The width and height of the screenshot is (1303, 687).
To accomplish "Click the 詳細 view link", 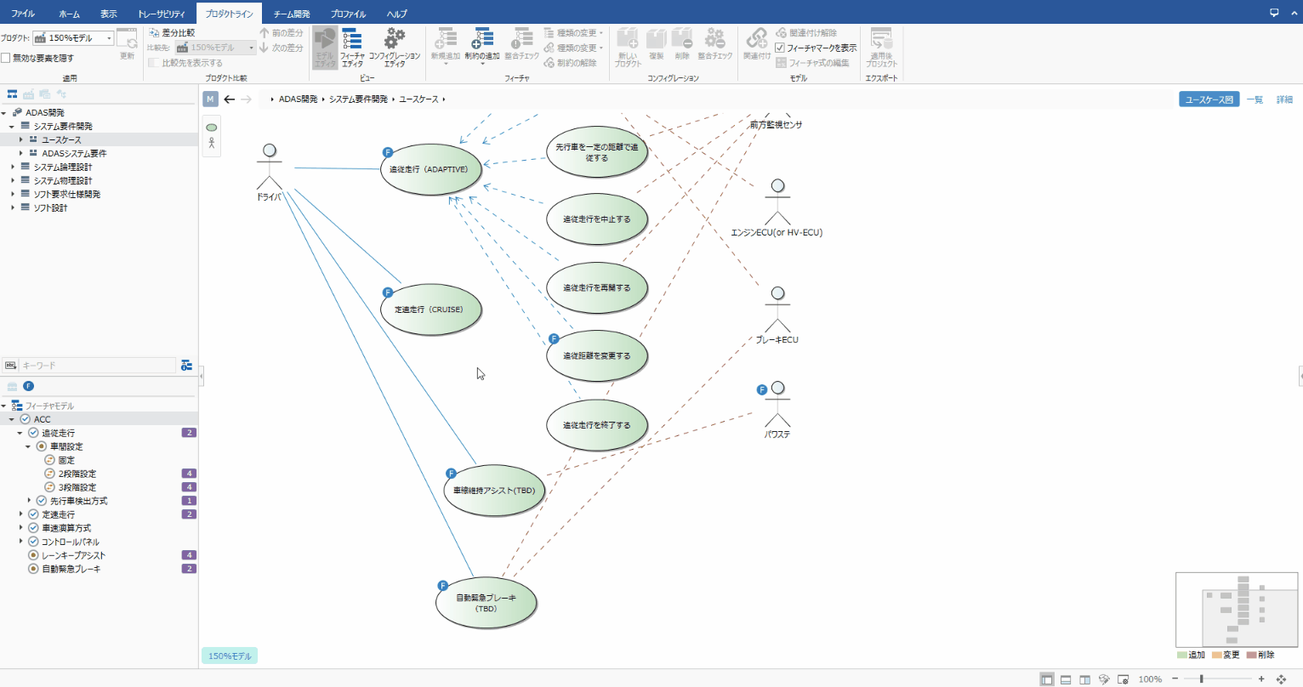I will [1284, 99].
